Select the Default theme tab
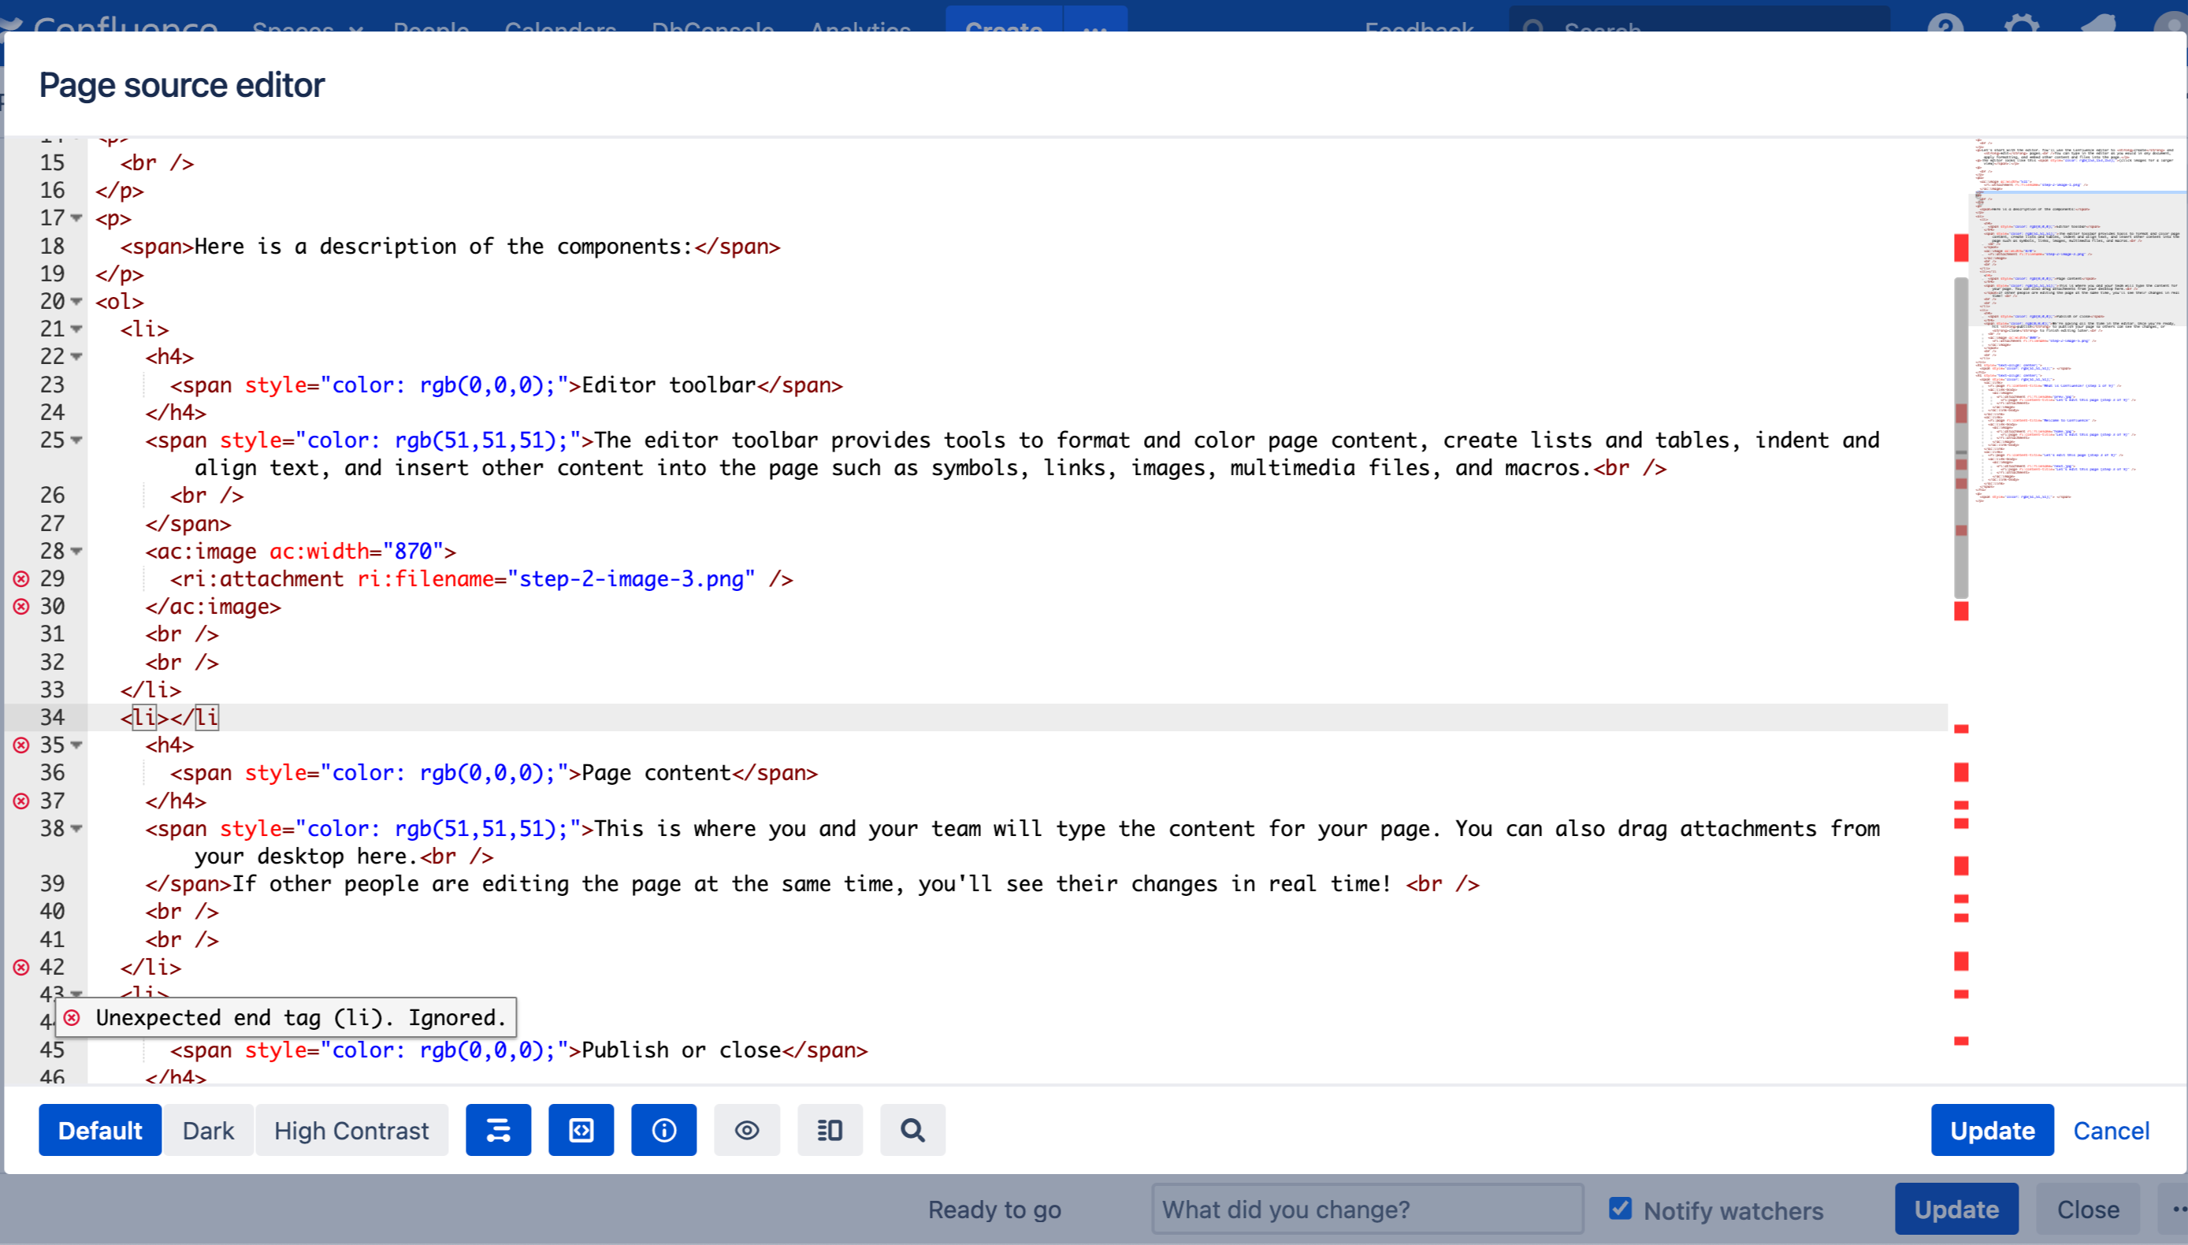The width and height of the screenshot is (2188, 1245). tap(100, 1131)
